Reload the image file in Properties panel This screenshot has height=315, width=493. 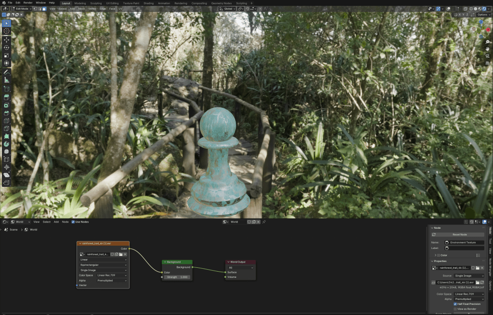(x=482, y=282)
